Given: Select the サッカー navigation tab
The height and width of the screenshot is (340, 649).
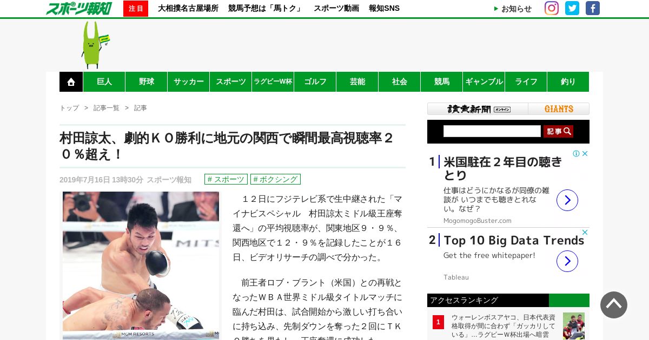Looking at the screenshot, I should 189,81.
